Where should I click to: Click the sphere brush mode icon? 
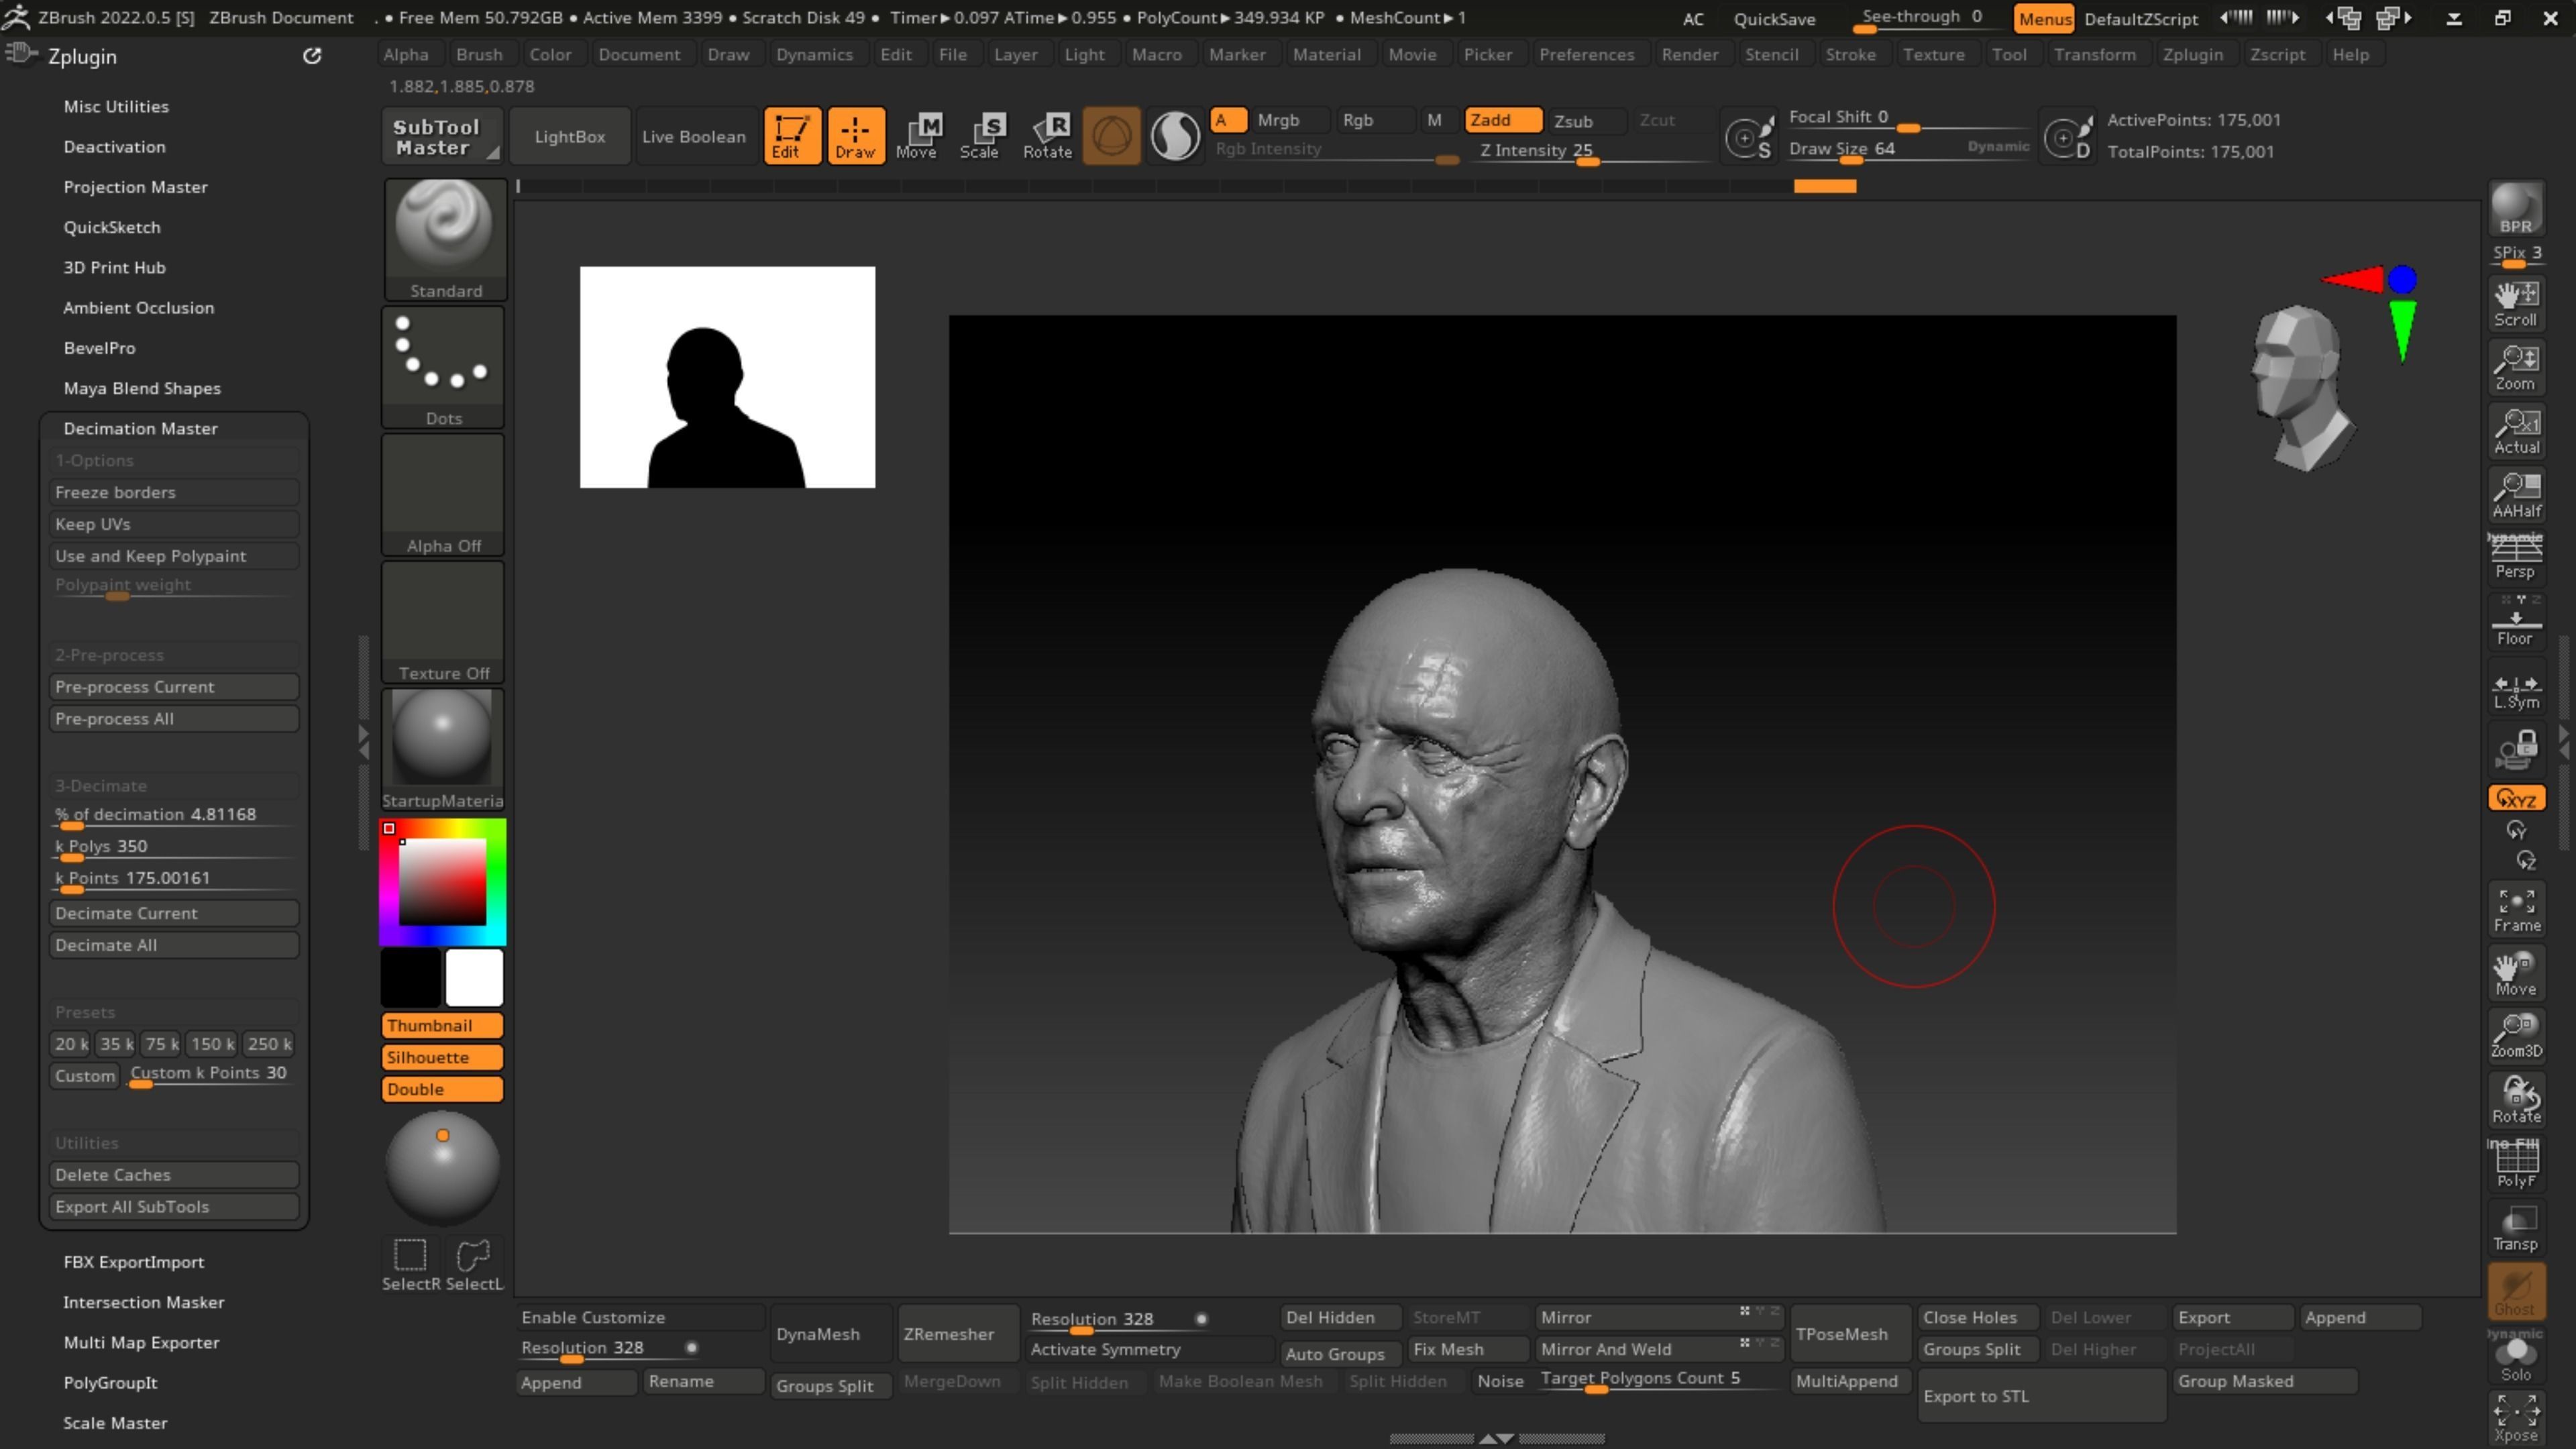(1111, 136)
